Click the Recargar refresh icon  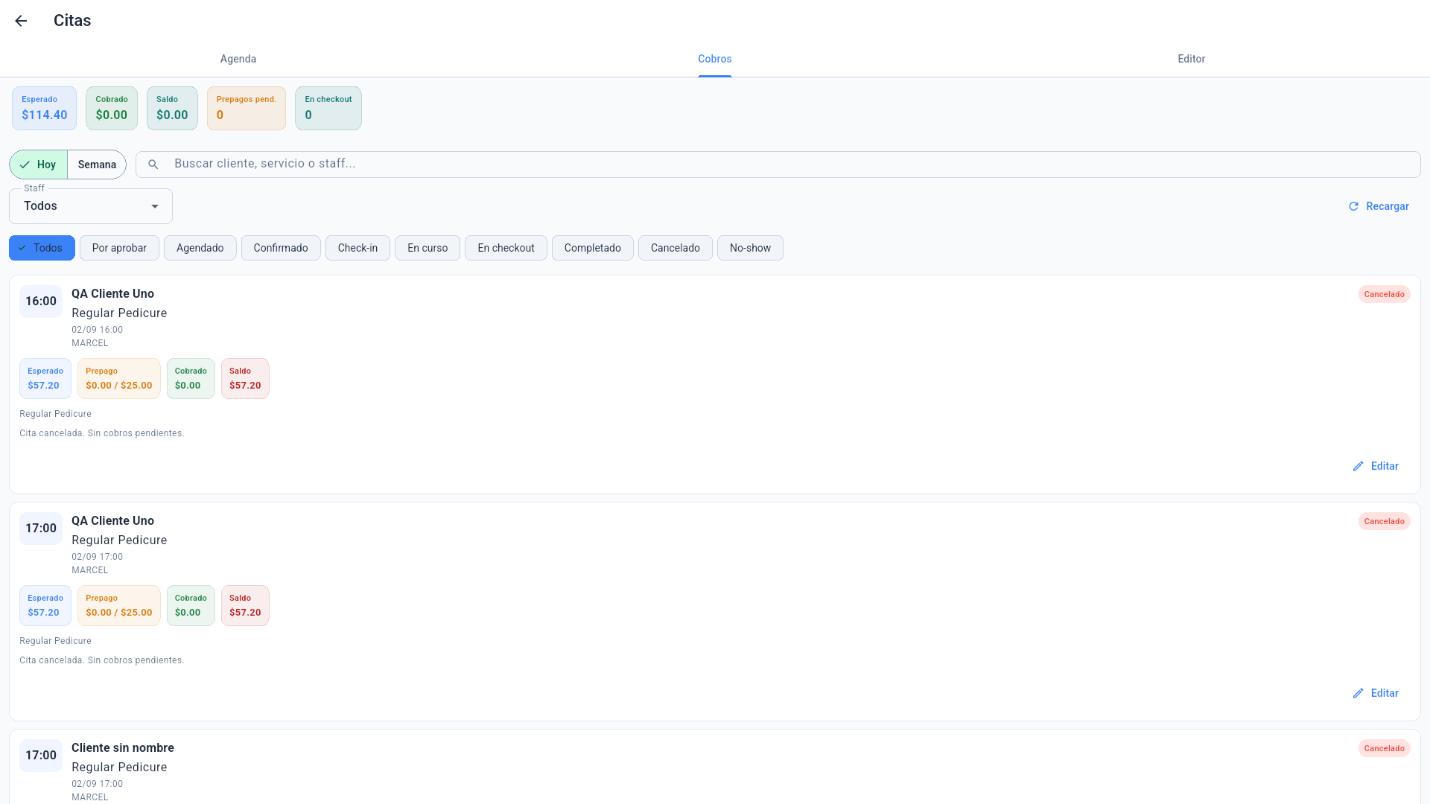click(x=1353, y=206)
